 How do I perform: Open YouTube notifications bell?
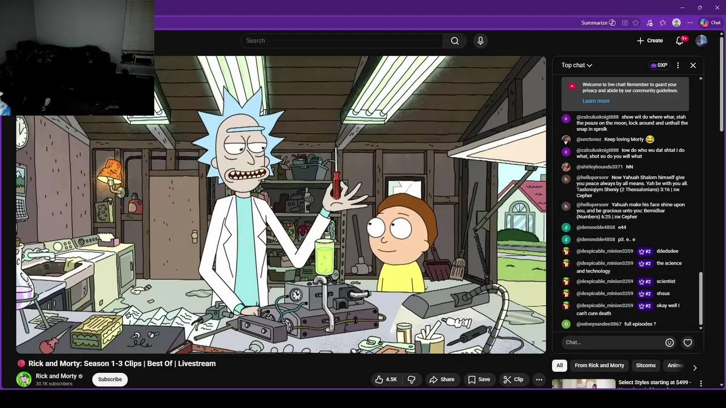680,41
